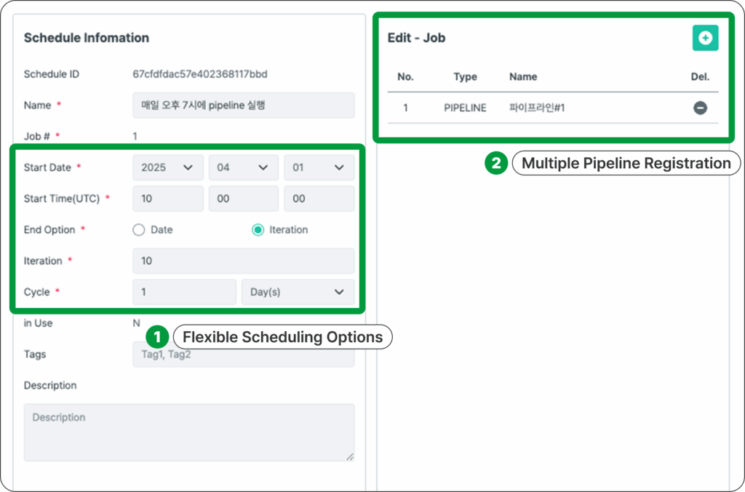Expand the Cycle unit Day(s) dropdown
The height and width of the screenshot is (492, 745).
click(x=298, y=292)
